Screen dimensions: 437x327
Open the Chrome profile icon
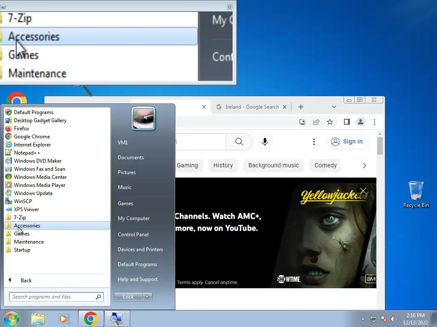(361, 122)
